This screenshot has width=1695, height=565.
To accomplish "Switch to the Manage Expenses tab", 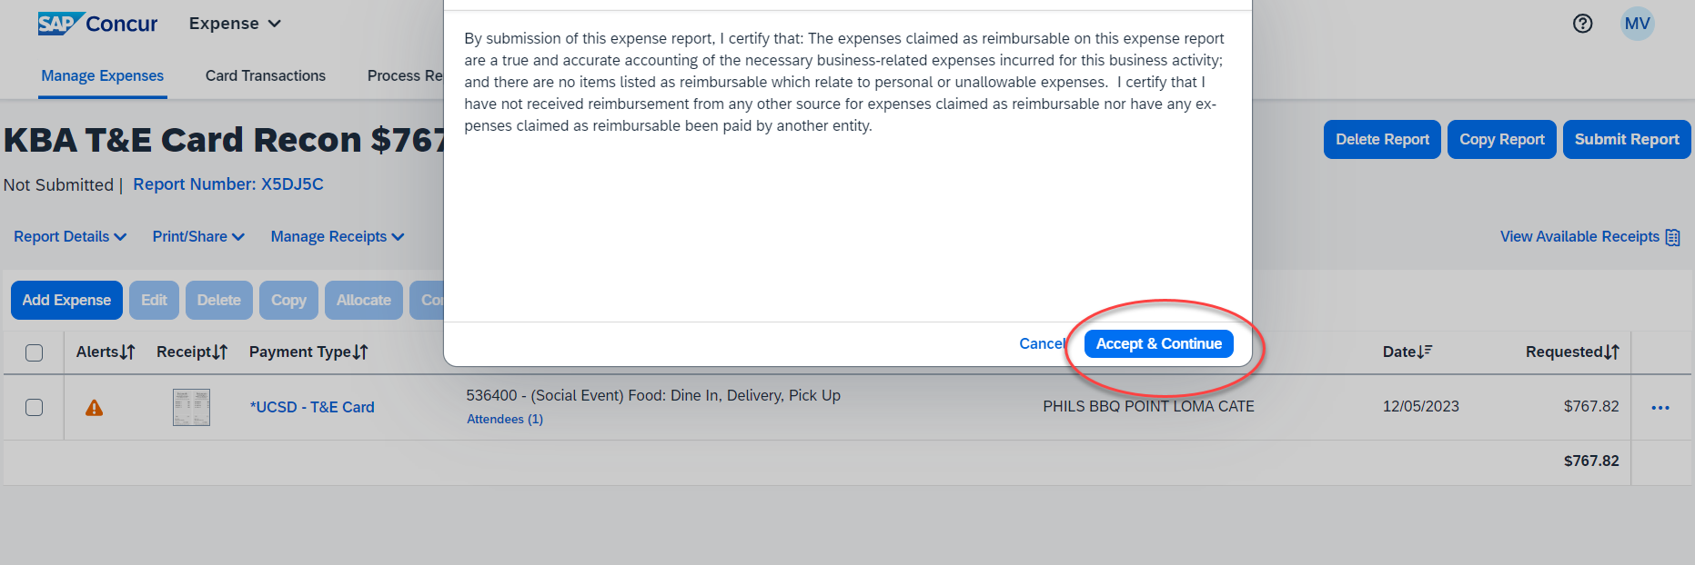I will tap(103, 75).
